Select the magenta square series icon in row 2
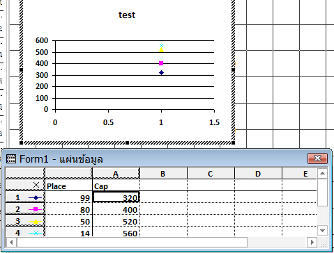 click(x=36, y=209)
